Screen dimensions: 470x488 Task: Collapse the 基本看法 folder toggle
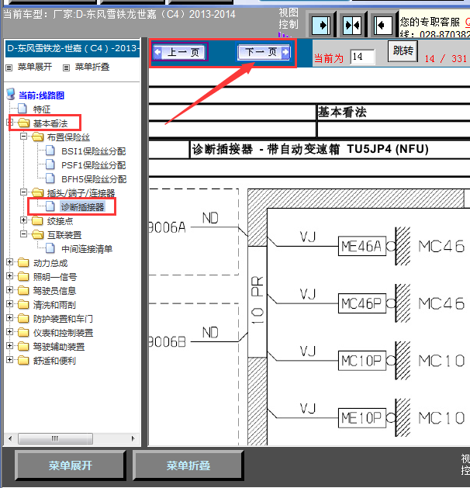[9, 122]
